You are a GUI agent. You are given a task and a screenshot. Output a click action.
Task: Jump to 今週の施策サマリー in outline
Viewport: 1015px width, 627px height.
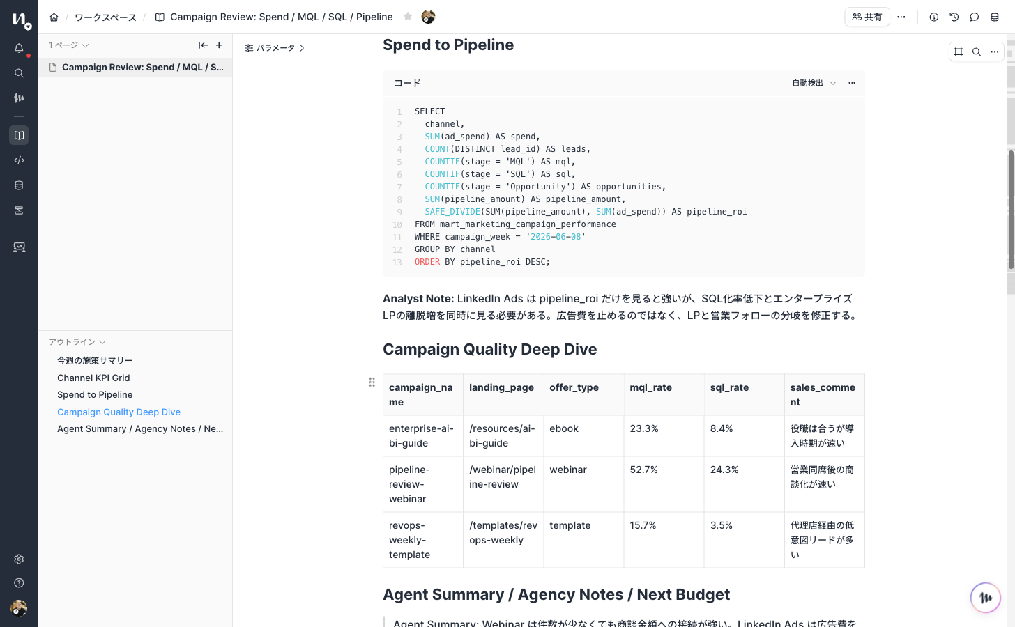[x=95, y=360]
